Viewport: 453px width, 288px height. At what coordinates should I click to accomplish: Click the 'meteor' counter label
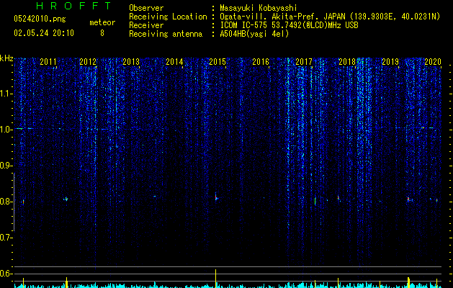coord(102,22)
